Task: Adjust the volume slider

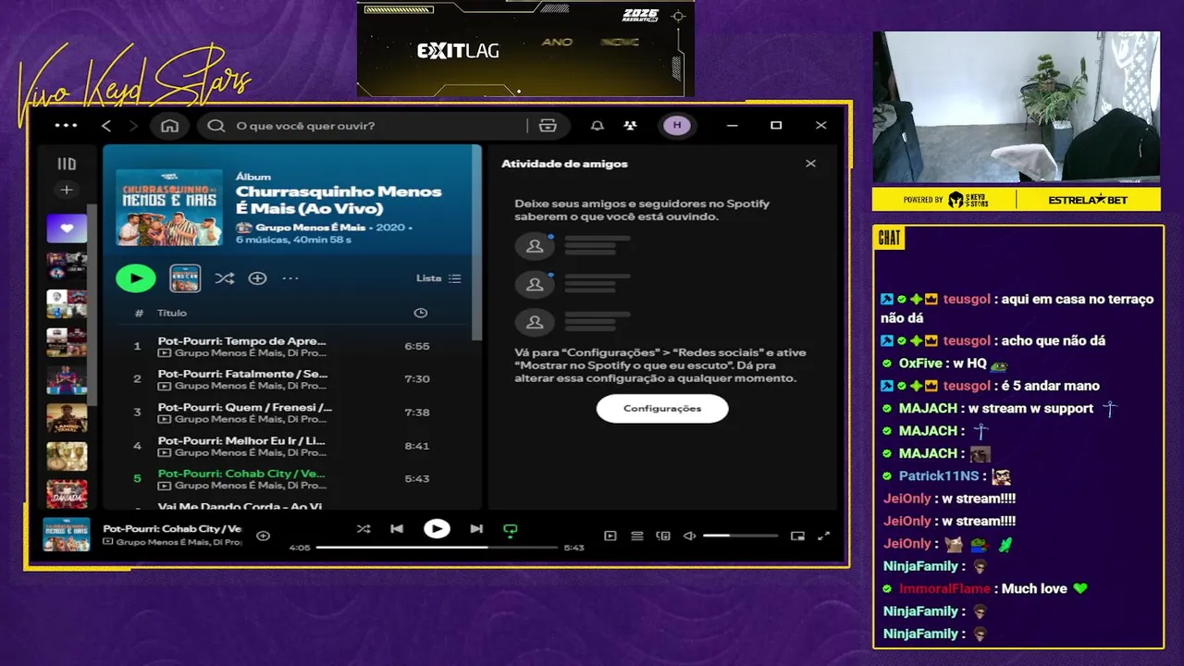Action: (740, 536)
